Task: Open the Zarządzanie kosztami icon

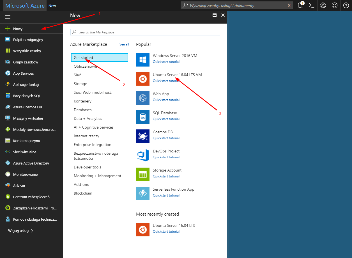Action: point(8,208)
